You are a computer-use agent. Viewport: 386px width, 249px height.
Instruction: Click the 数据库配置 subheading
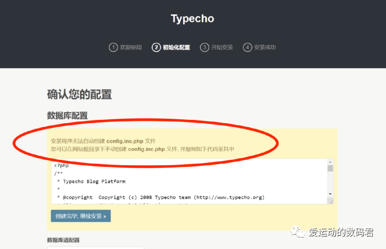pos(67,115)
